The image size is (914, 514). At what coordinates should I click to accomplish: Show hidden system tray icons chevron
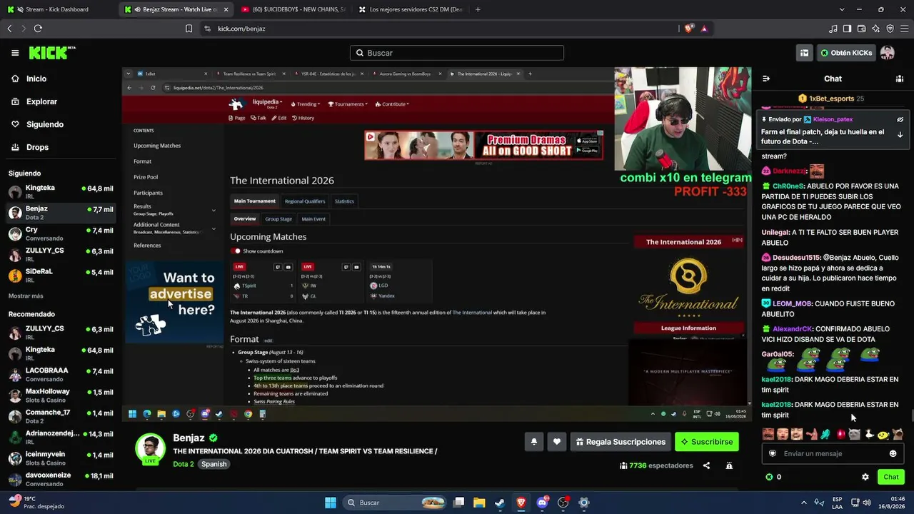[803, 503]
